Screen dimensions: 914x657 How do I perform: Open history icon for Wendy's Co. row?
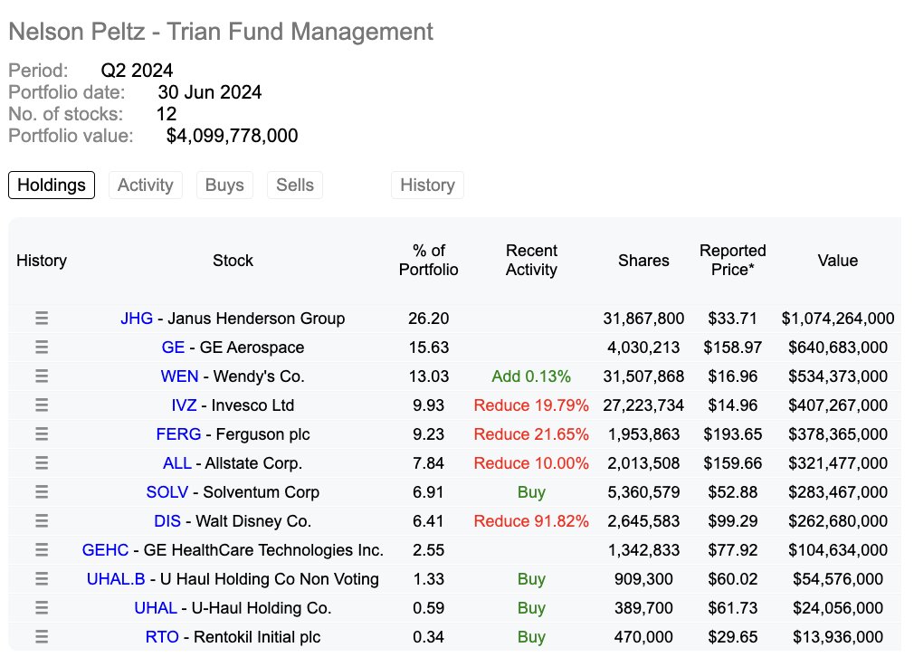pyautogui.click(x=42, y=376)
